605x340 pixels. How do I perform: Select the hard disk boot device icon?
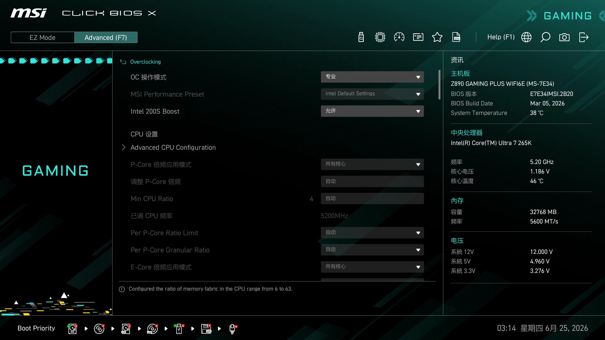pos(72,329)
